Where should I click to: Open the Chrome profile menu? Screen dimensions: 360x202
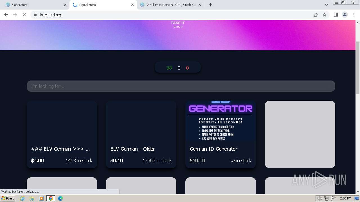point(345,15)
